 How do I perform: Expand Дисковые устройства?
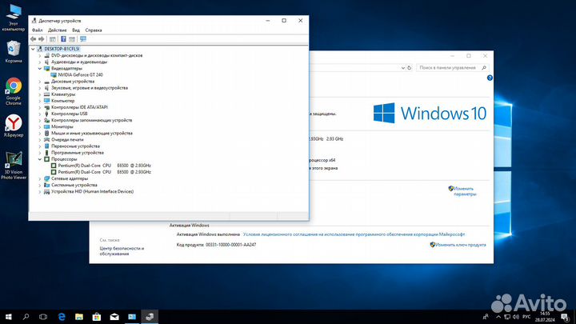point(40,82)
